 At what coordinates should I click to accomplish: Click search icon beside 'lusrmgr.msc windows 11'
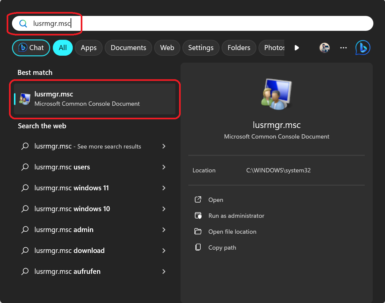pos(25,188)
